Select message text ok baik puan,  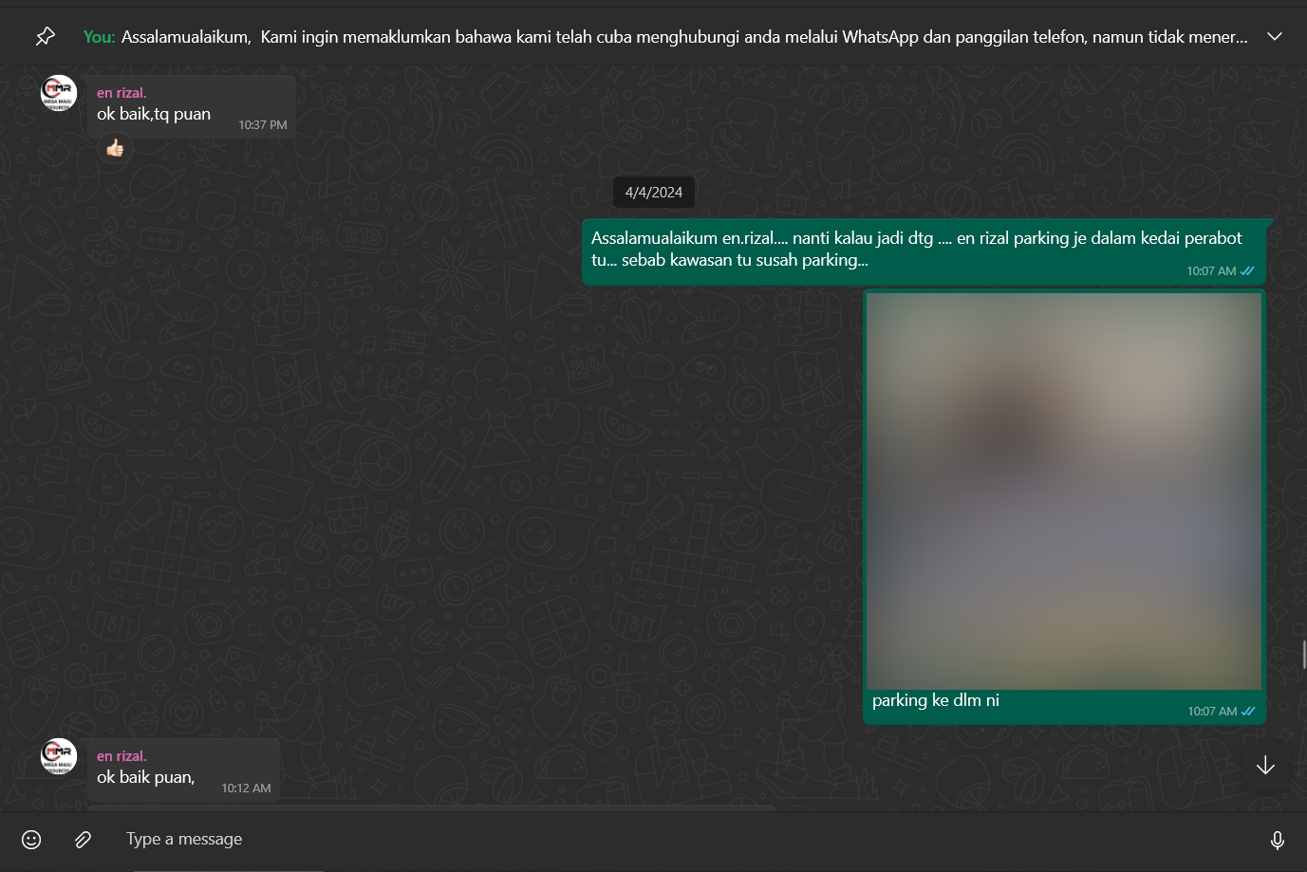146,777
